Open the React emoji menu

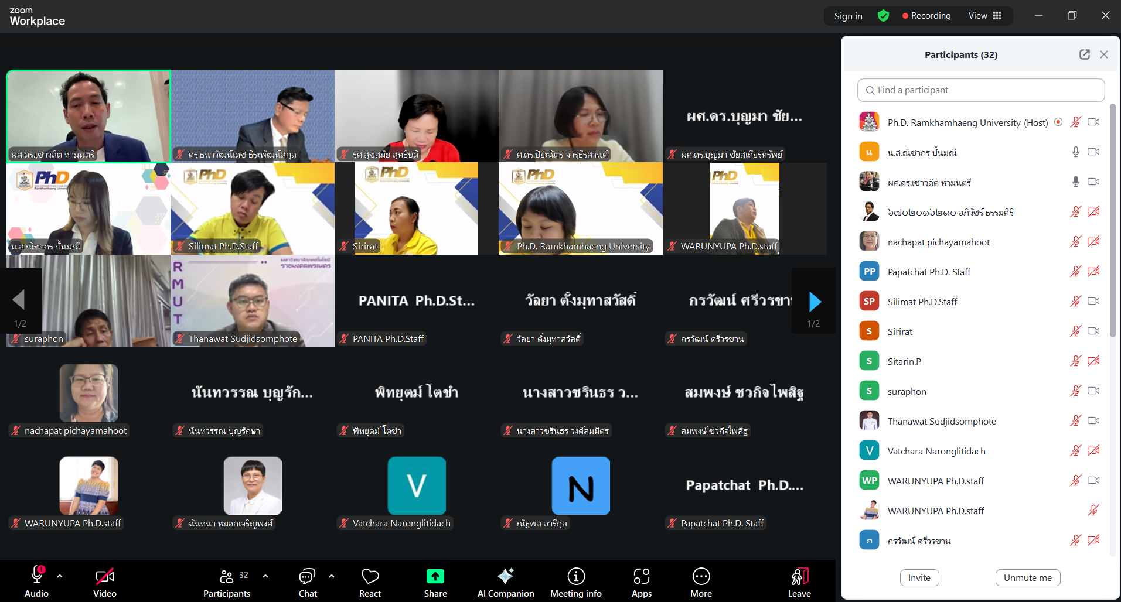point(370,577)
